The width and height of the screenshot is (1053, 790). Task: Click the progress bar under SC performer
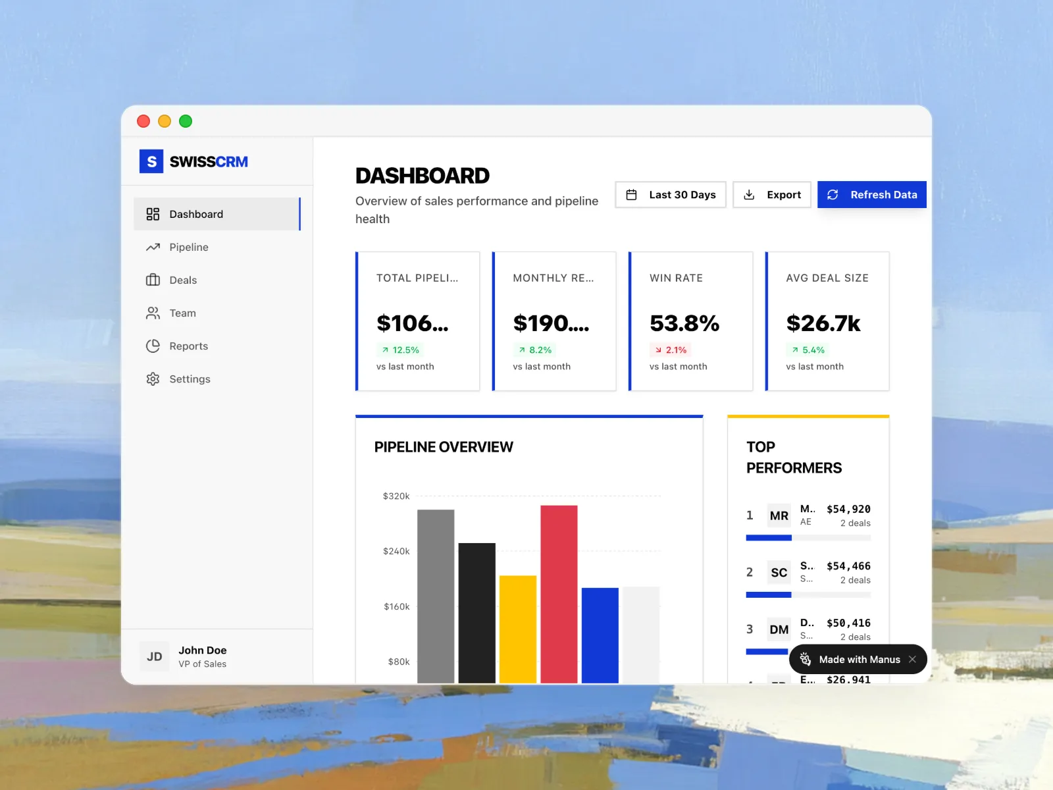(x=808, y=594)
